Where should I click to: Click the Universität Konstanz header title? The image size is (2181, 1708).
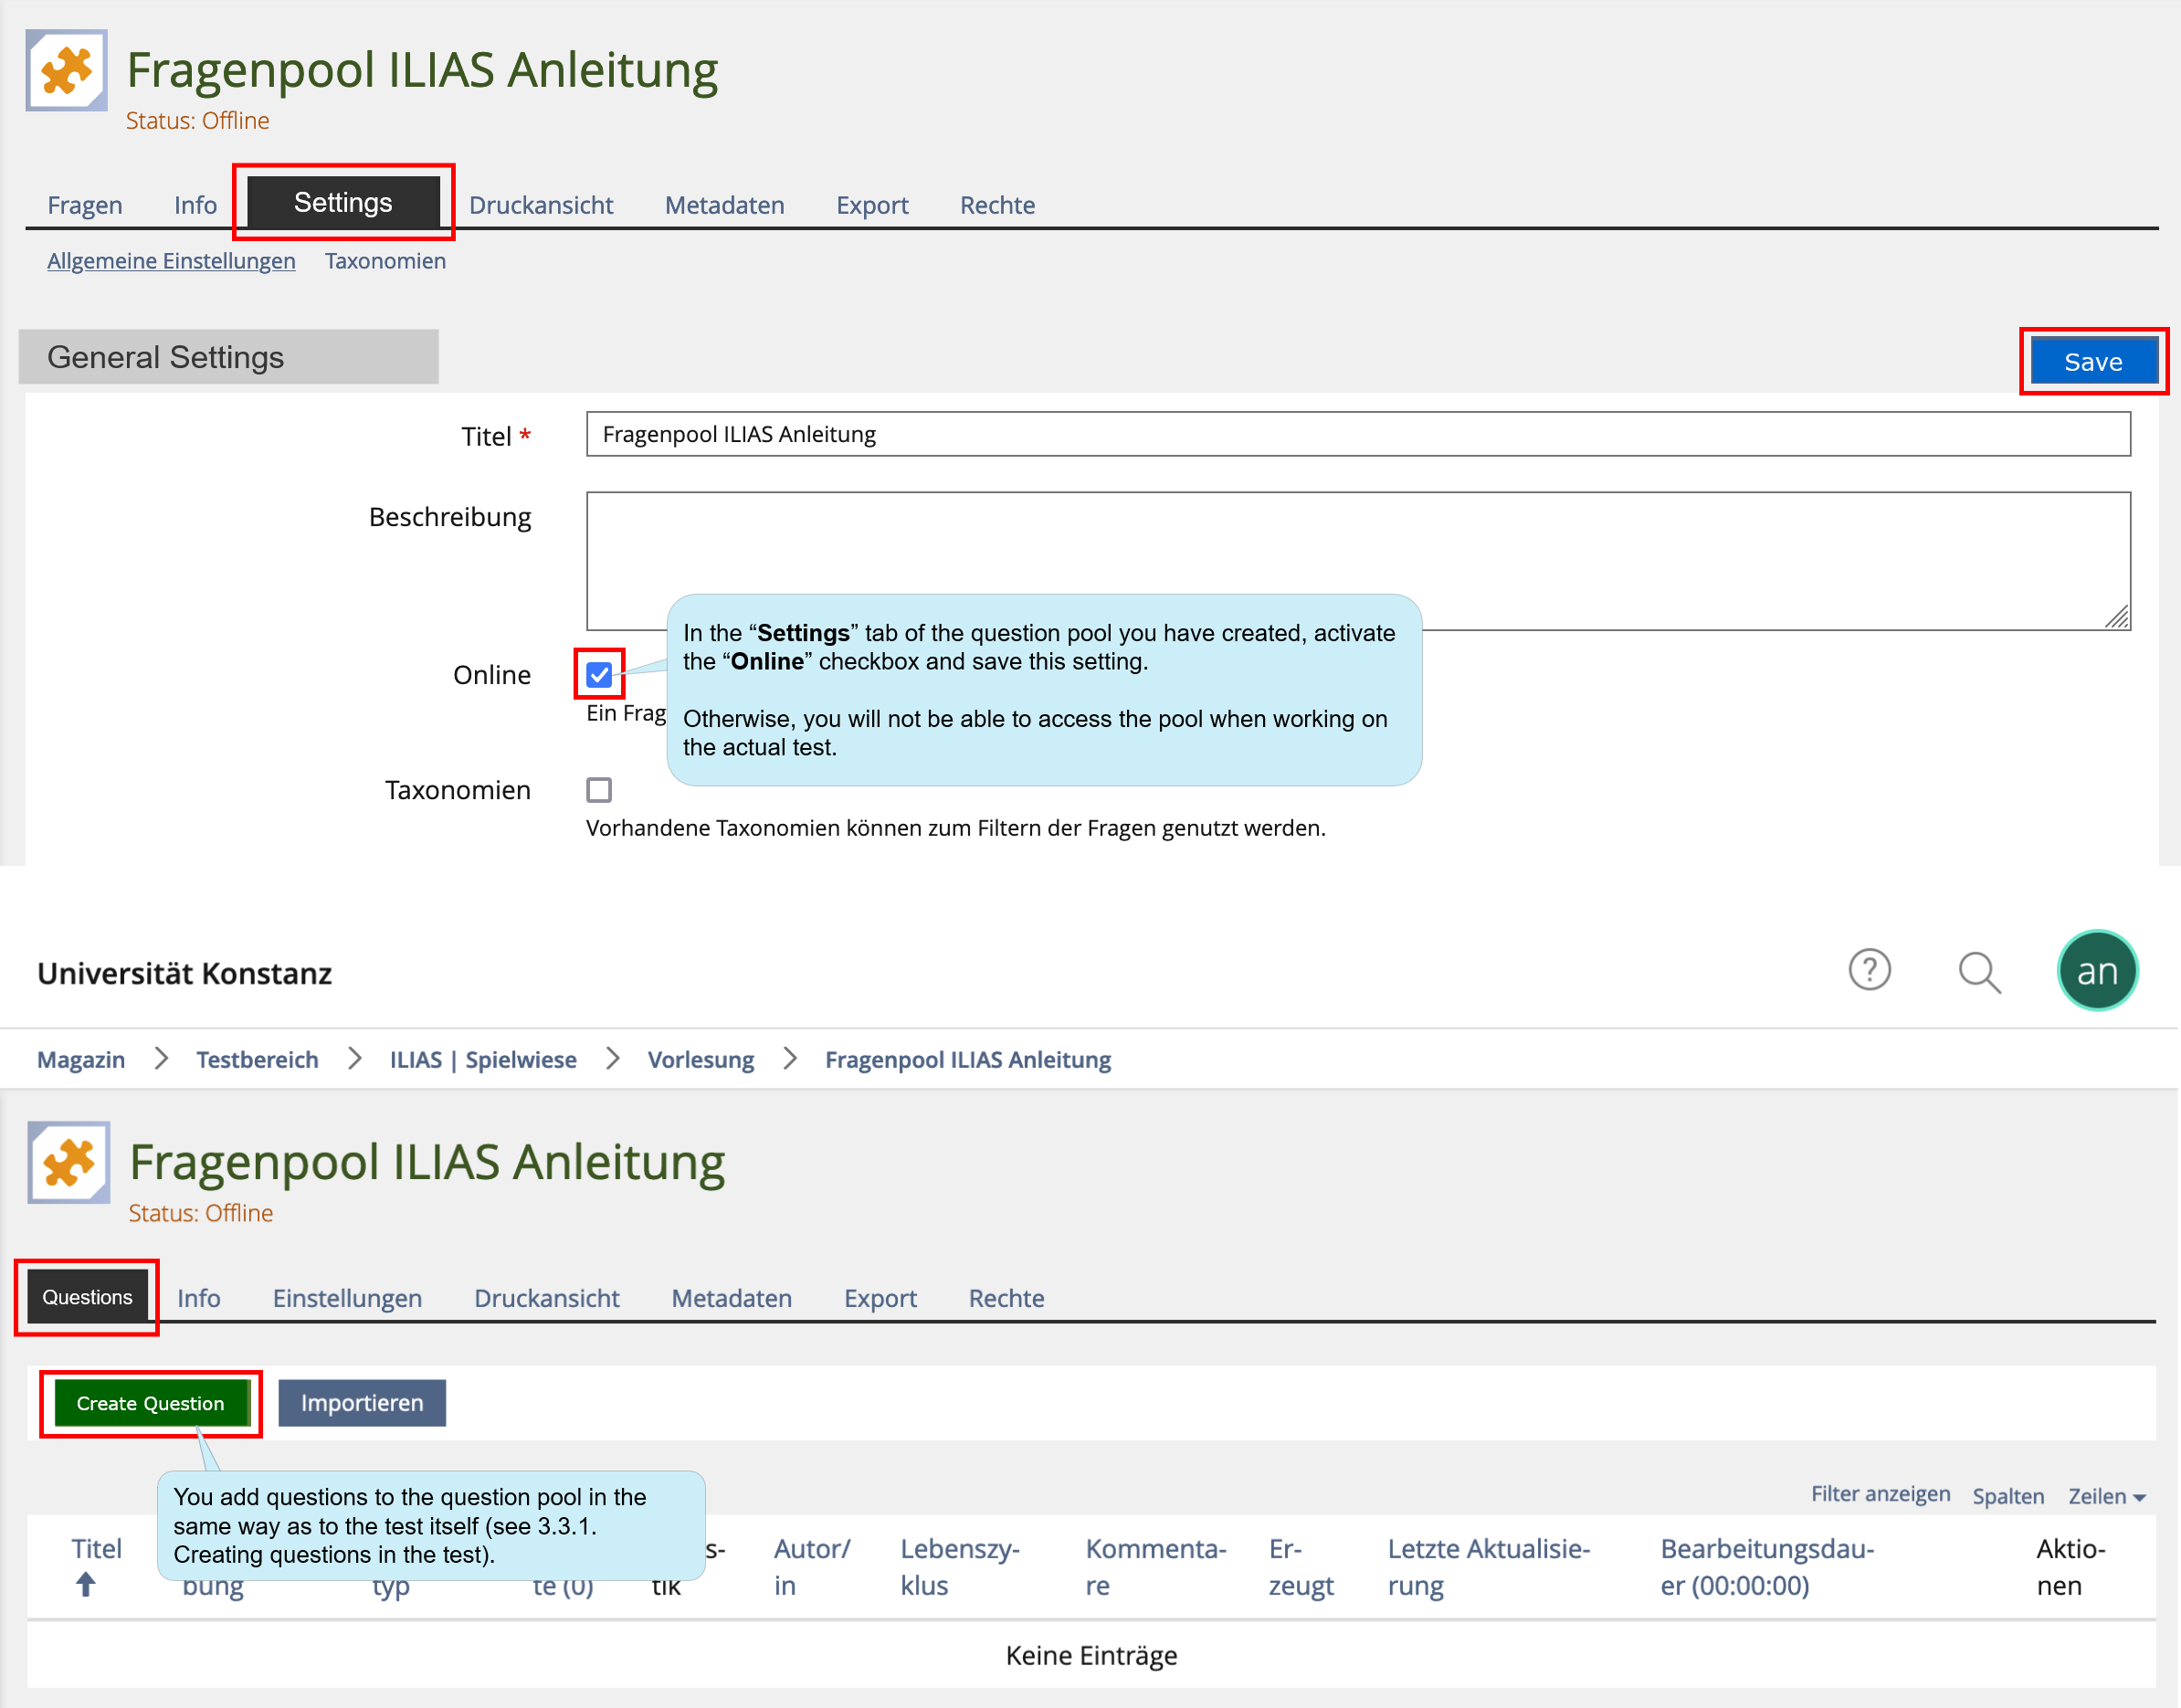[x=184, y=973]
